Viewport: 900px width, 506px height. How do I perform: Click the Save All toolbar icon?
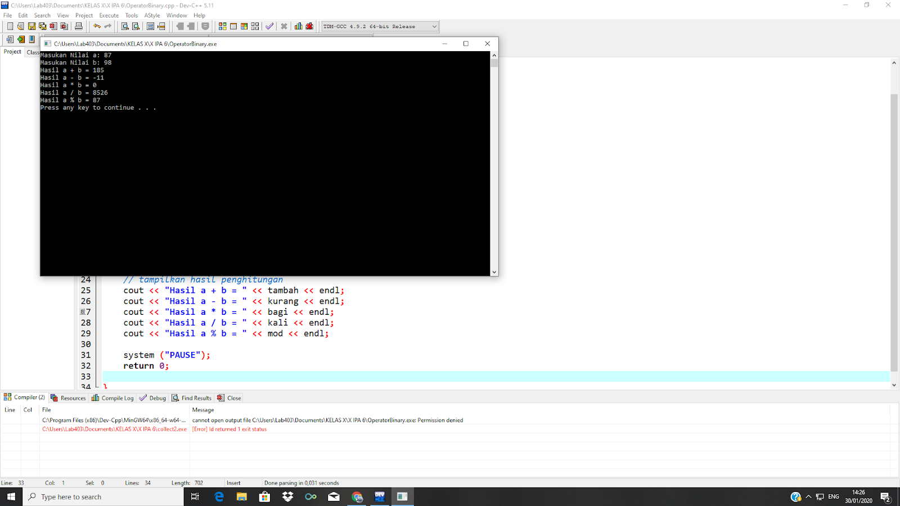point(42,26)
